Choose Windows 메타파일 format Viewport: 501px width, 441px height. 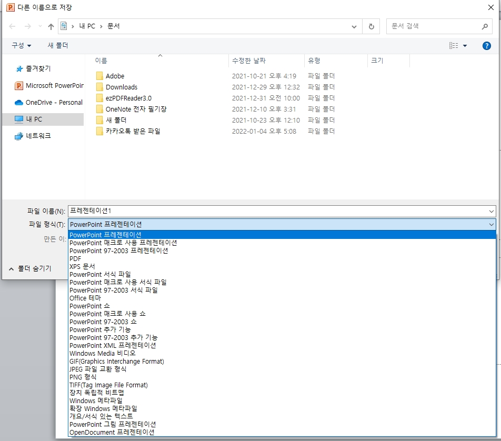[x=282, y=400]
